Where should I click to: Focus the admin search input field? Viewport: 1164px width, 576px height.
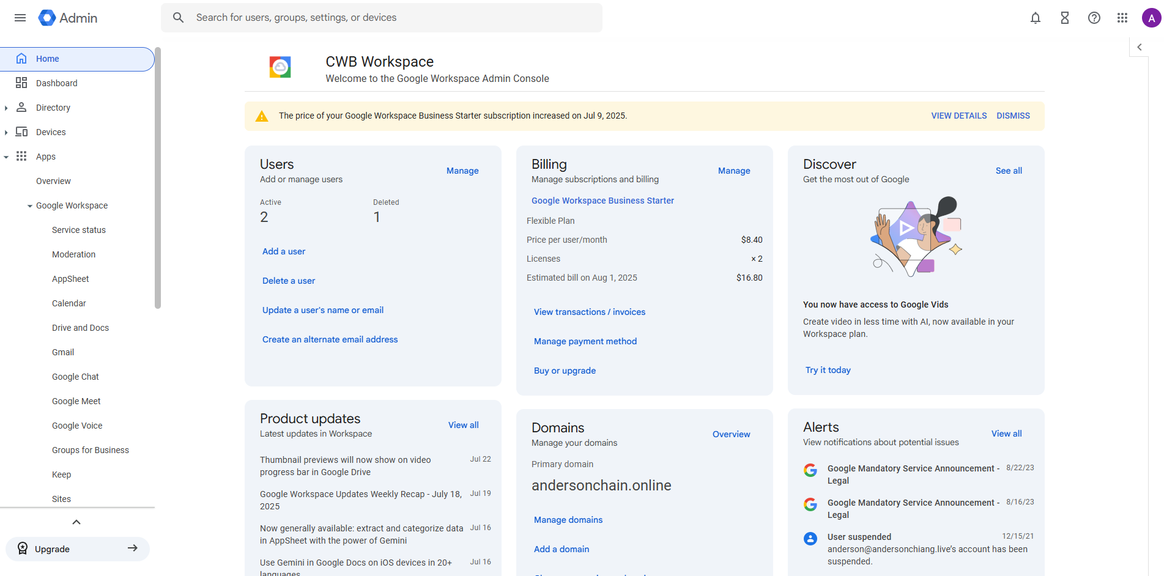point(382,18)
